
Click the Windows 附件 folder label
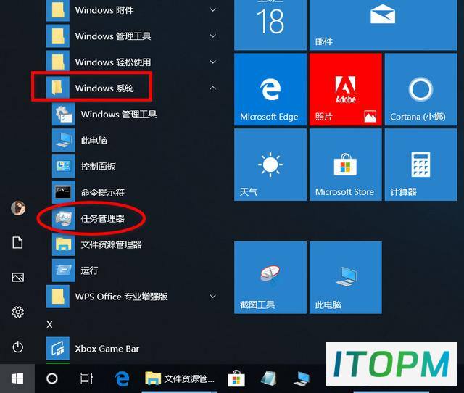tap(104, 10)
